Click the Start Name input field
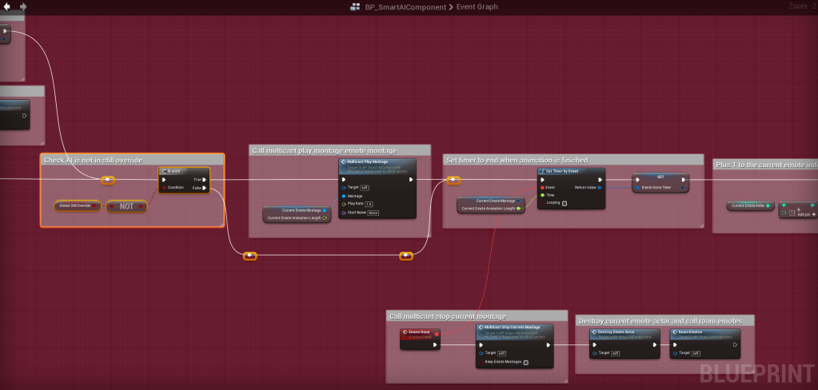The width and height of the screenshot is (818, 390). [x=373, y=213]
